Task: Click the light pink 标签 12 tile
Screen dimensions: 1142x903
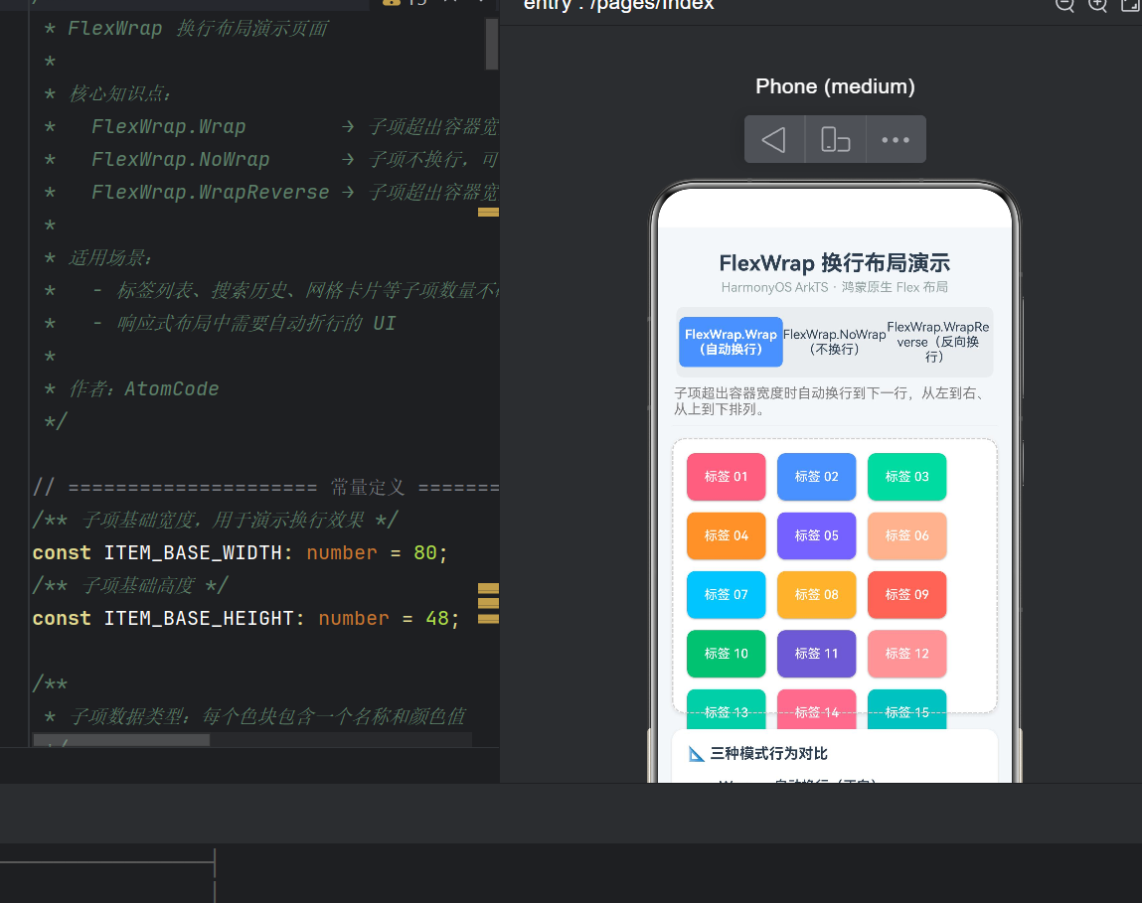Action: coord(906,654)
